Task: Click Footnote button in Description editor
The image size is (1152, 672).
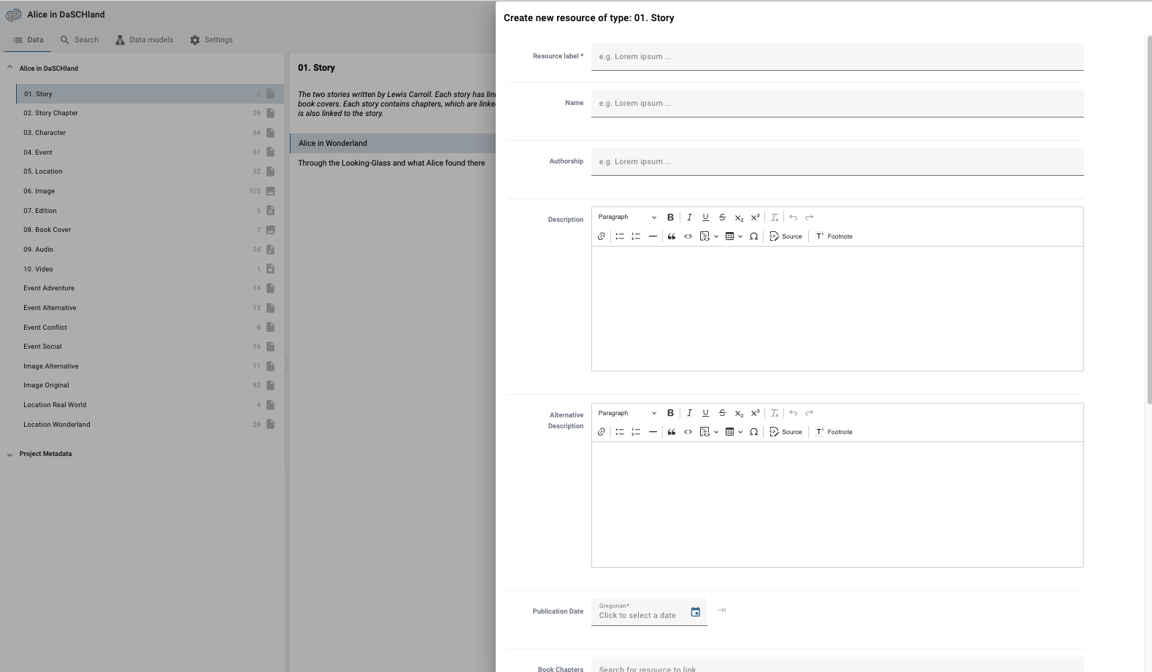Action: click(x=834, y=236)
